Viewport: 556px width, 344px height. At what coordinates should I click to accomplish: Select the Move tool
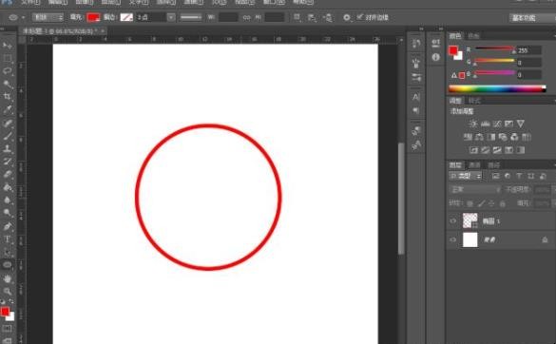7,45
